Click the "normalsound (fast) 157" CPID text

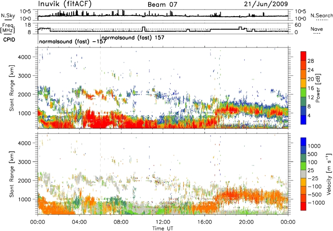pos(133,38)
